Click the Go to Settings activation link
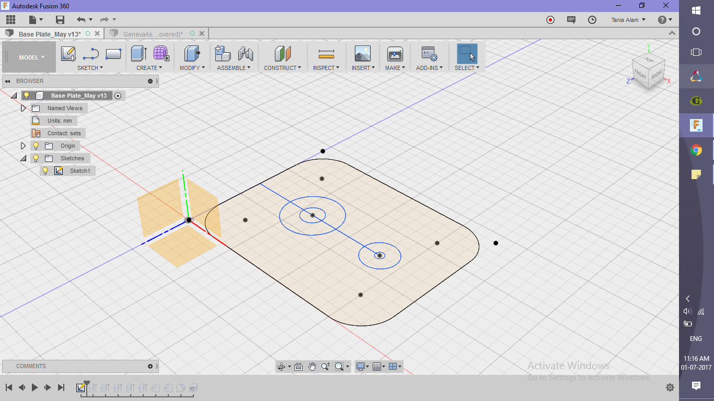Screen dimensions: 714x401 coord(589,377)
